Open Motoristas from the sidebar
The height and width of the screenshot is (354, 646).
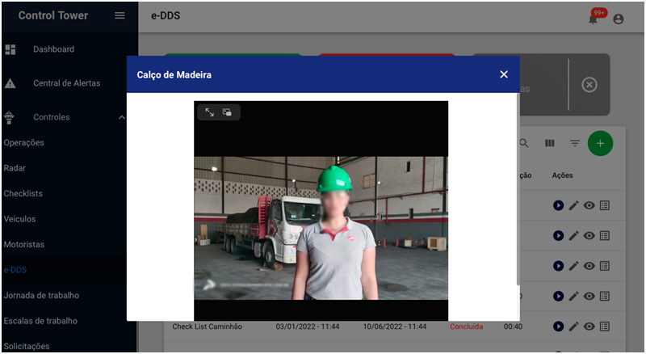23,244
